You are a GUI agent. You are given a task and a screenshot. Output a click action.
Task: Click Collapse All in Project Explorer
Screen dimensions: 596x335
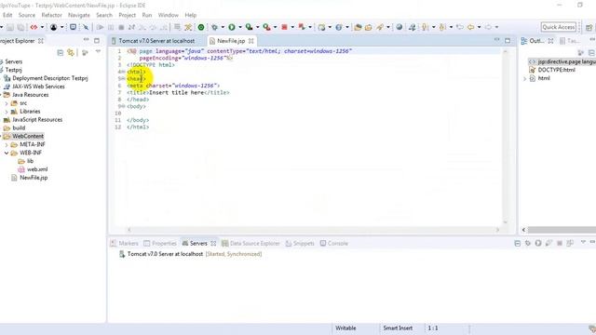click(x=60, y=52)
